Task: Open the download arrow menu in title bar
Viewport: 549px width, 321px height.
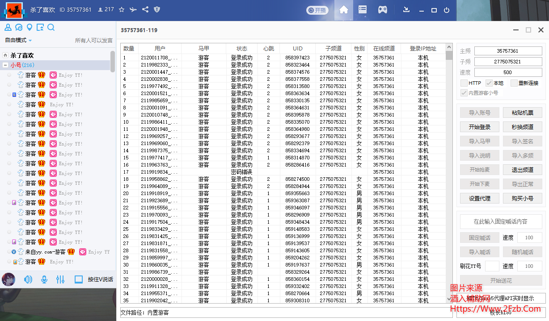Action: click(x=406, y=10)
